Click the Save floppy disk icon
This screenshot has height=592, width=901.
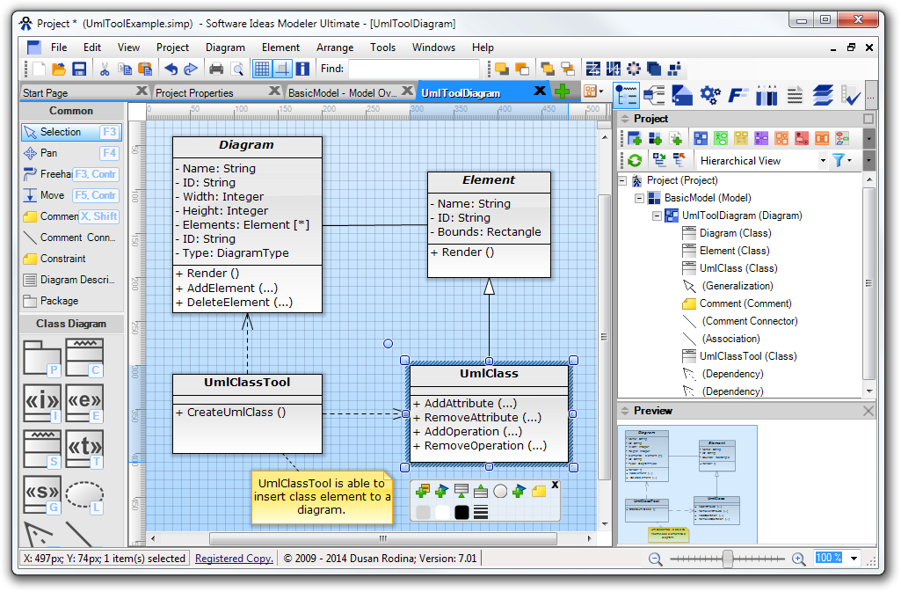79,69
